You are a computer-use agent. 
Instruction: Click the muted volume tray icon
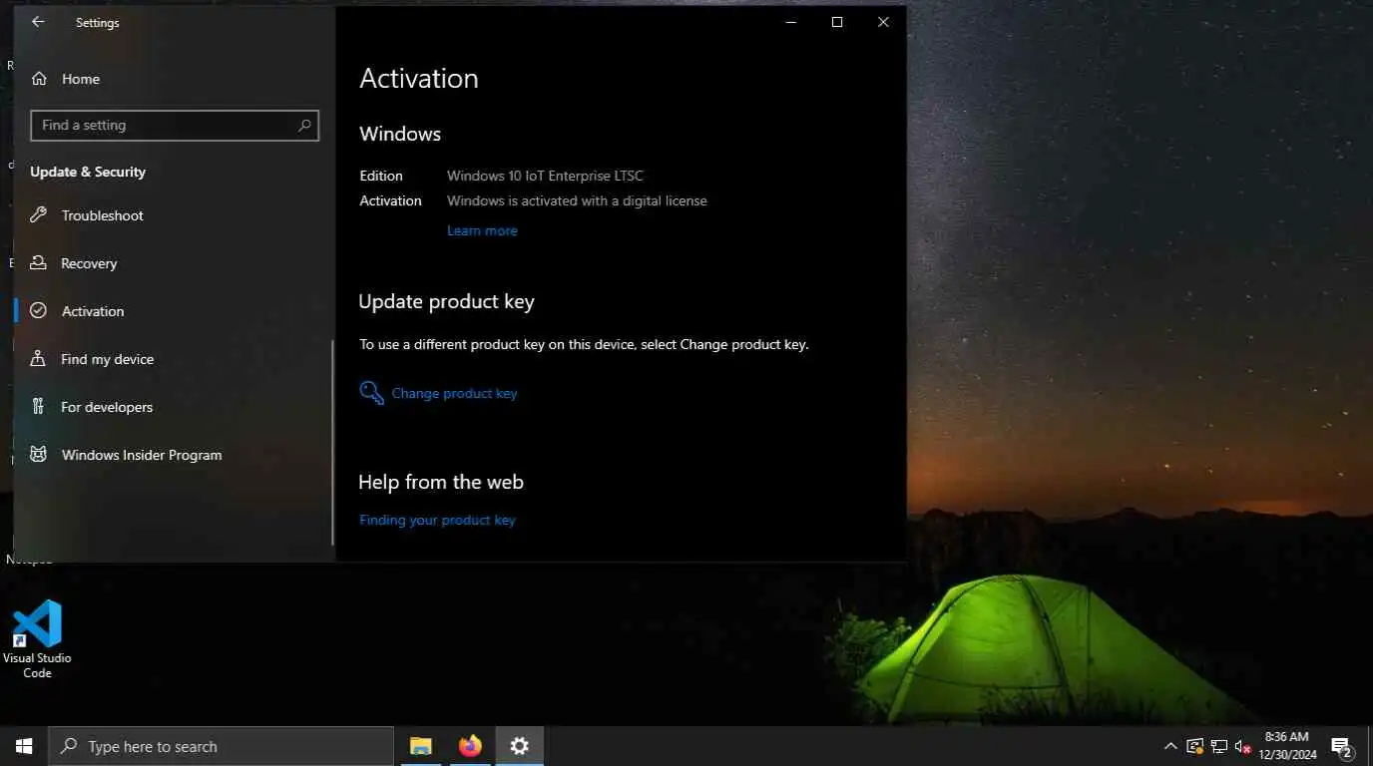pyautogui.click(x=1242, y=746)
